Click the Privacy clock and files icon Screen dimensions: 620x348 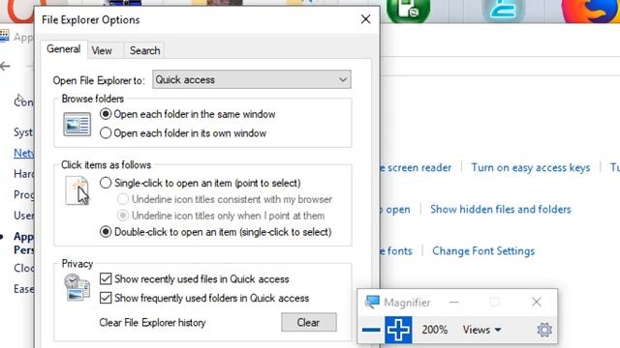77,287
